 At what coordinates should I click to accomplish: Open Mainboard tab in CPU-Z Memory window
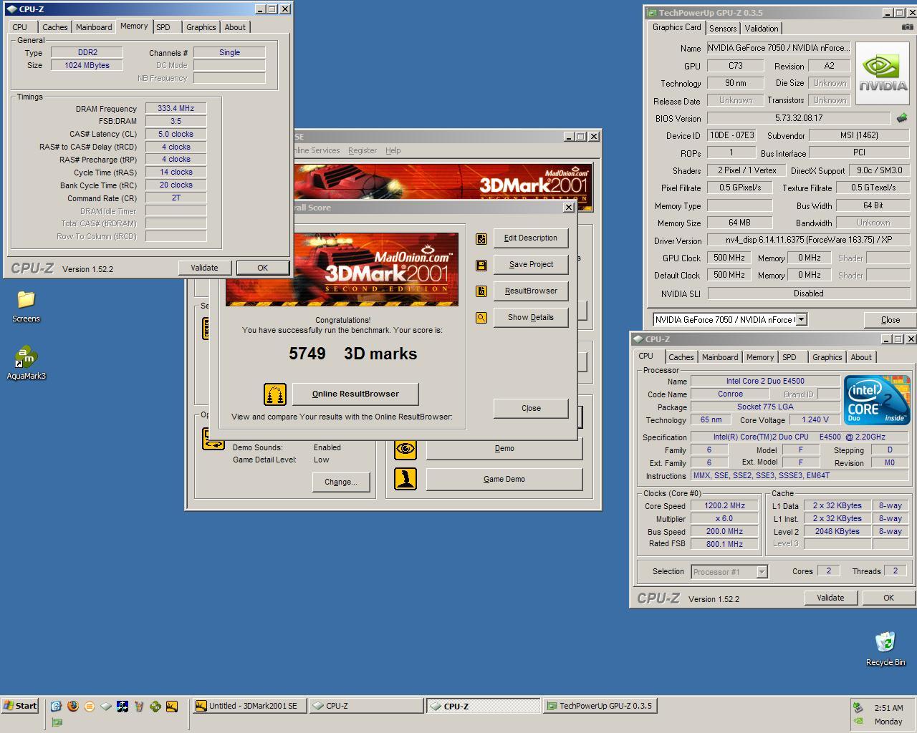coord(94,27)
